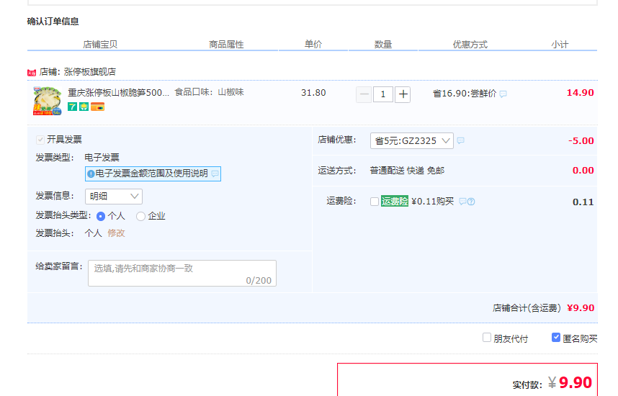Click the shipping fee value 0.00
This screenshot has height=396, width=618.
[583, 170]
